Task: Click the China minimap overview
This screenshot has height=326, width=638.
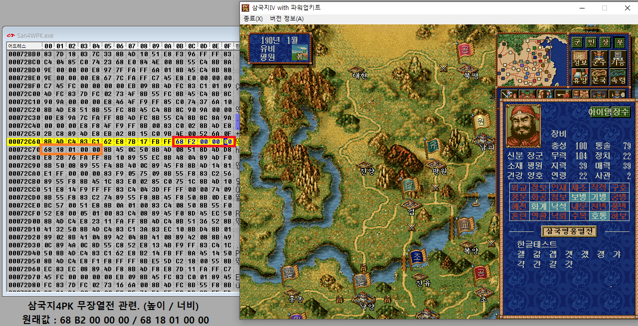Action: pos(532,61)
